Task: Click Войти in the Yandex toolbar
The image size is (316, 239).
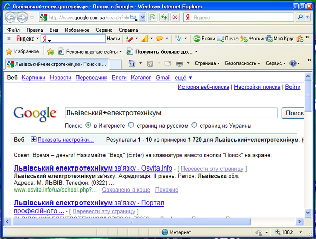Action: tap(204, 38)
